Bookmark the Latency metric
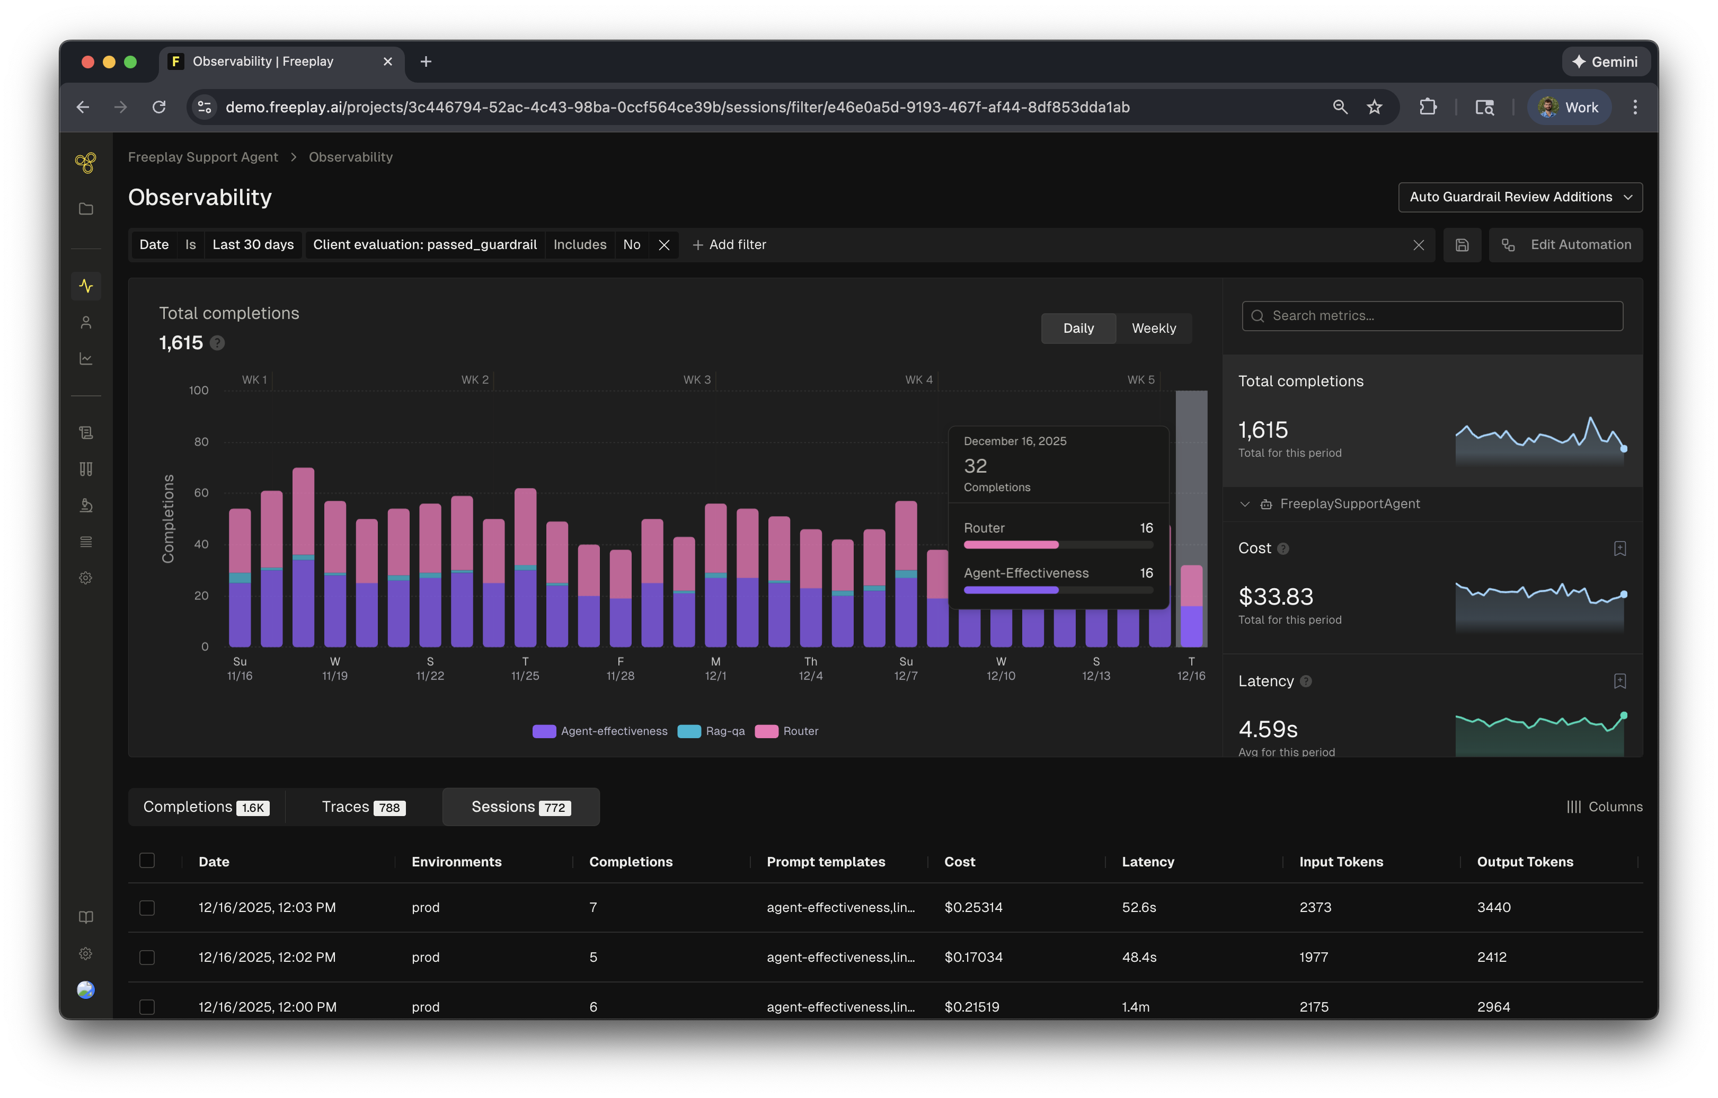 pyautogui.click(x=1619, y=680)
